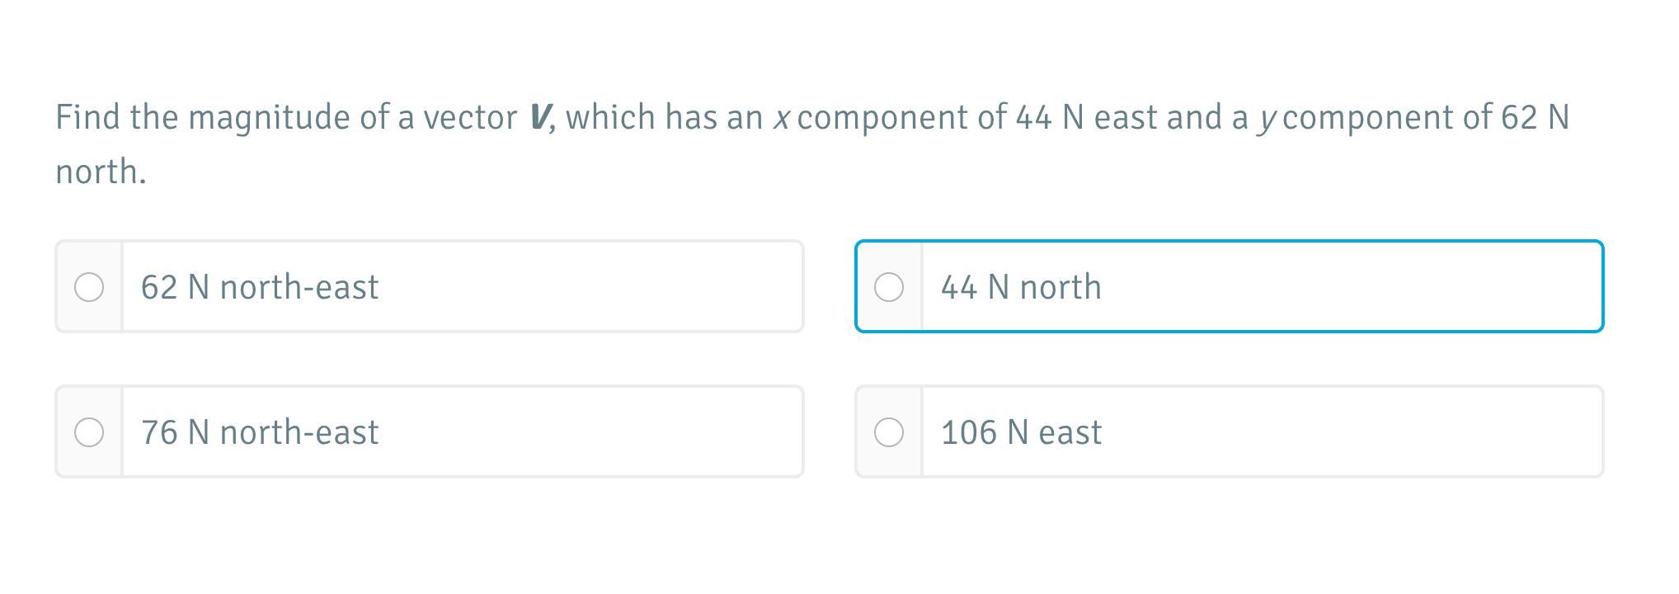Select the radio button for 62 N north-east
The height and width of the screenshot is (594, 1679).
pyautogui.click(x=89, y=287)
